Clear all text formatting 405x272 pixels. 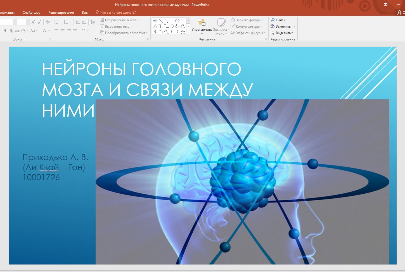48,22
